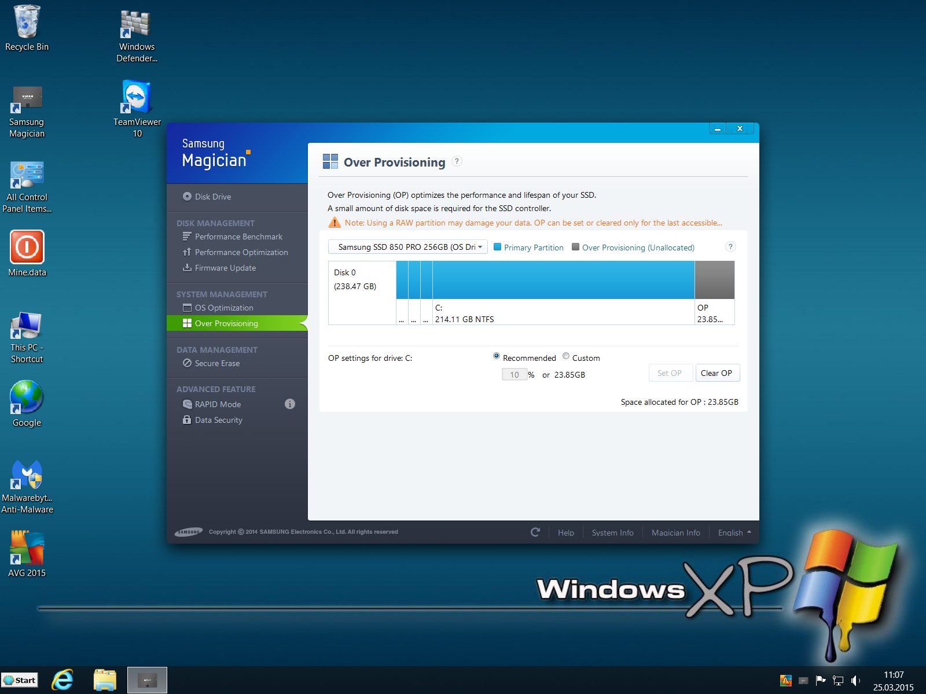Click help icon beside Over Provisioning title

457,161
